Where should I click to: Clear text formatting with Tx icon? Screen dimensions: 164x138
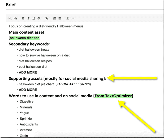click(68, 18)
